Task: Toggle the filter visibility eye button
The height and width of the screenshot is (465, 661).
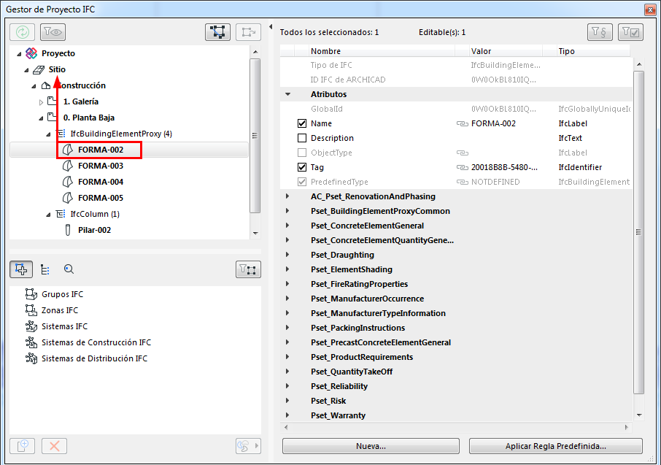Action: pos(53,32)
